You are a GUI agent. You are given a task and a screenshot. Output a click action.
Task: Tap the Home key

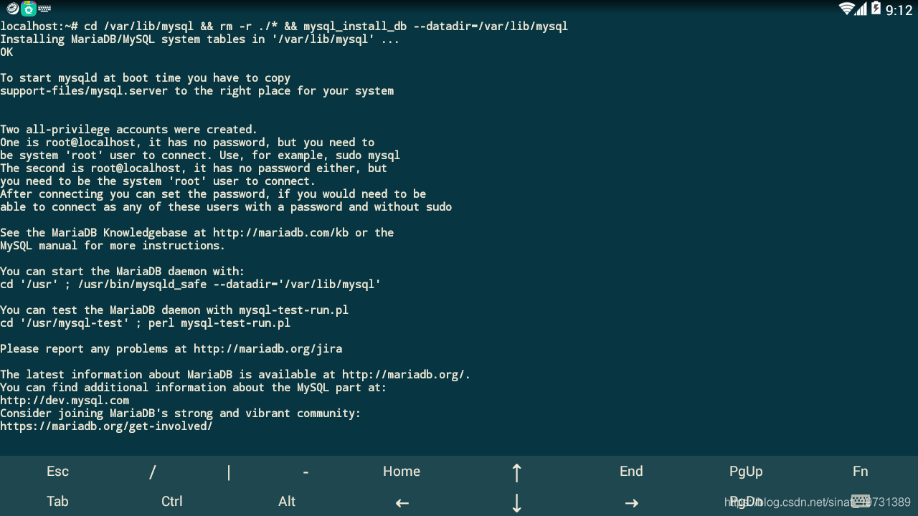pyautogui.click(x=402, y=472)
